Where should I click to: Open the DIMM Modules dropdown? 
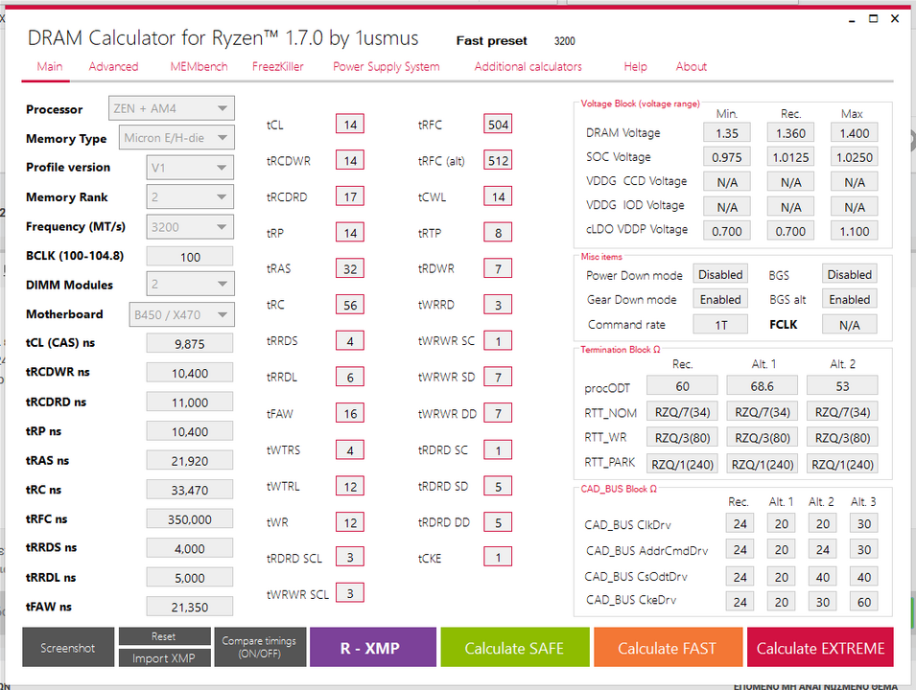pyautogui.click(x=190, y=285)
